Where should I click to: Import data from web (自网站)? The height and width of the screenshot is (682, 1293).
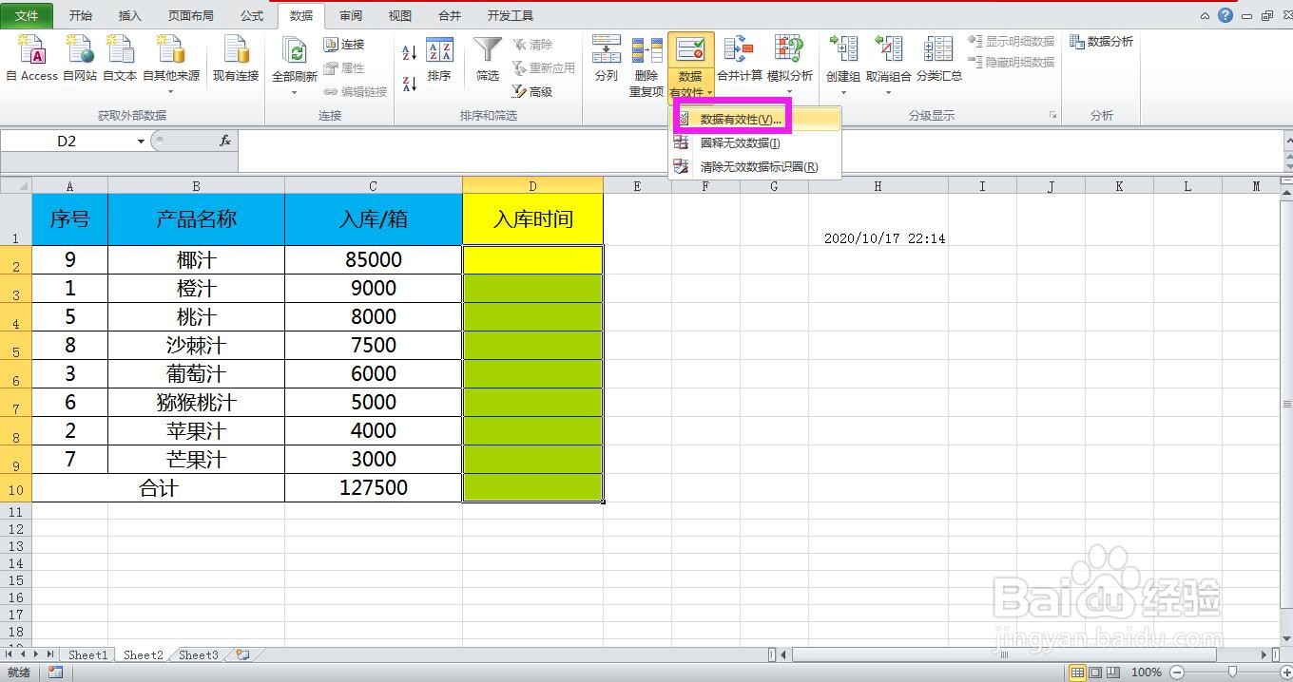(80, 59)
